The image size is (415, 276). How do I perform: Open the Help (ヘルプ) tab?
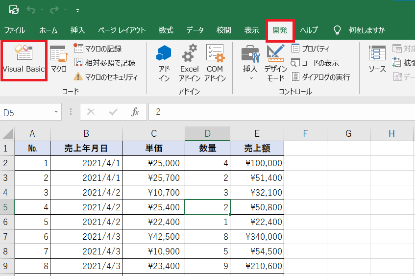click(309, 30)
